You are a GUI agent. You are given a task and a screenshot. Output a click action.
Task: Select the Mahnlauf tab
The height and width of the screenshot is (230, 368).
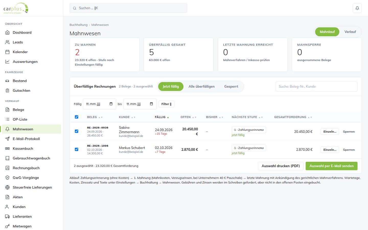pos(327,32)
